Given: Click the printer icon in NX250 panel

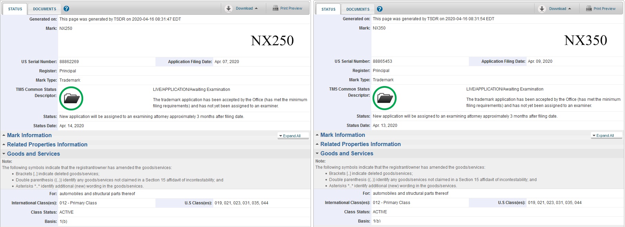Looking at the screenshot, I should (276, 8).
